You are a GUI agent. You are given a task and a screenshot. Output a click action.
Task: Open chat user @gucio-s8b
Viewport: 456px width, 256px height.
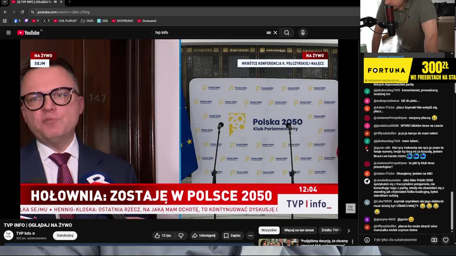[x=382, y=148]
